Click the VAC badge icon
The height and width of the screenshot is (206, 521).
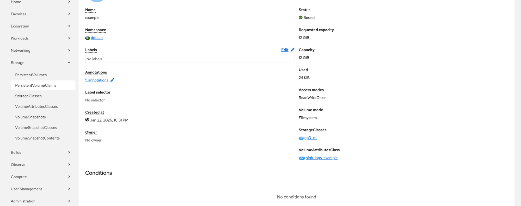coord(302,158)
